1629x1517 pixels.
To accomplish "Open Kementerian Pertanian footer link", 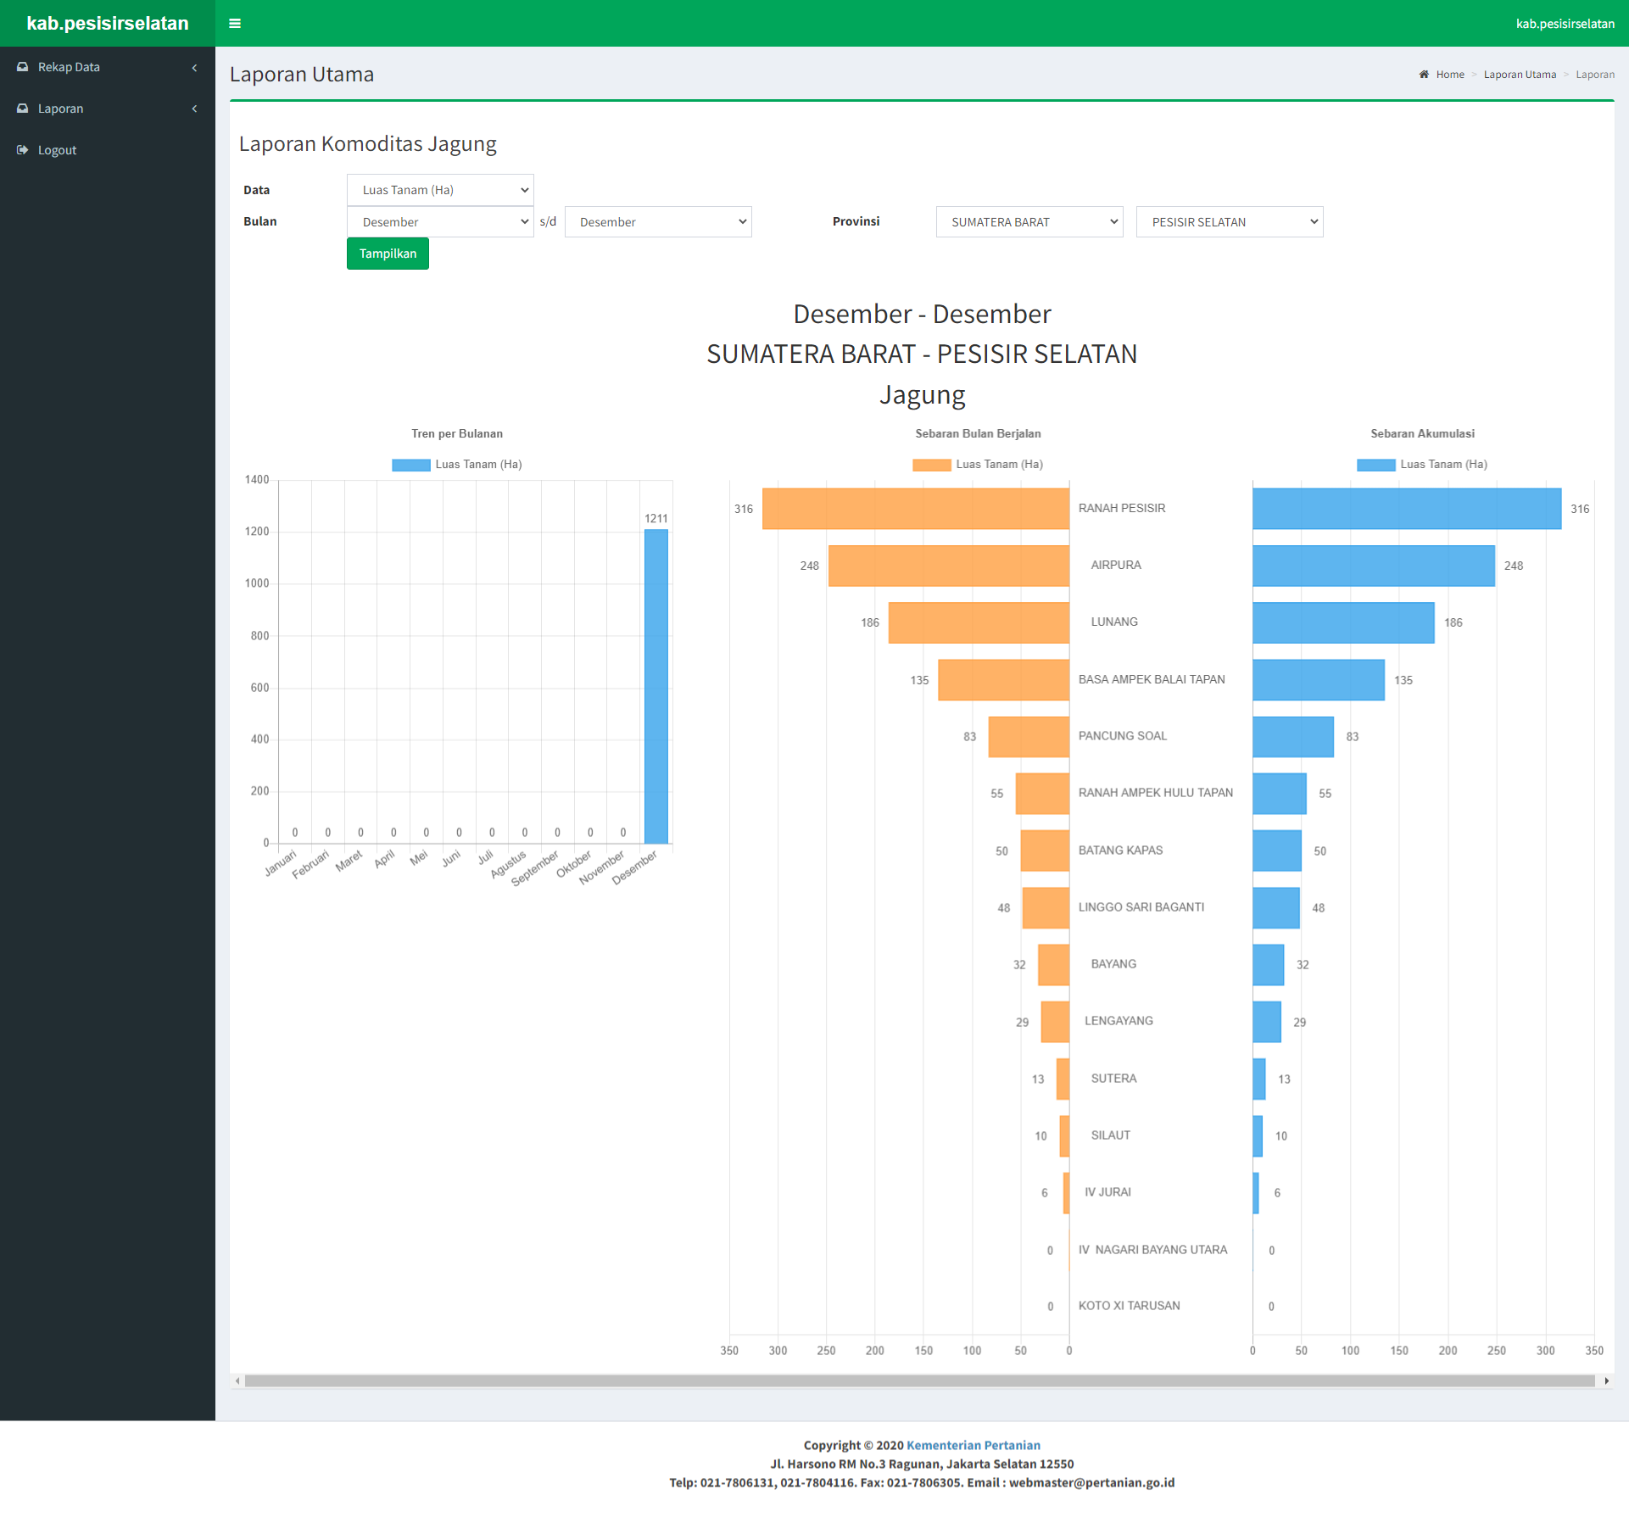I will coord(973,1445).
